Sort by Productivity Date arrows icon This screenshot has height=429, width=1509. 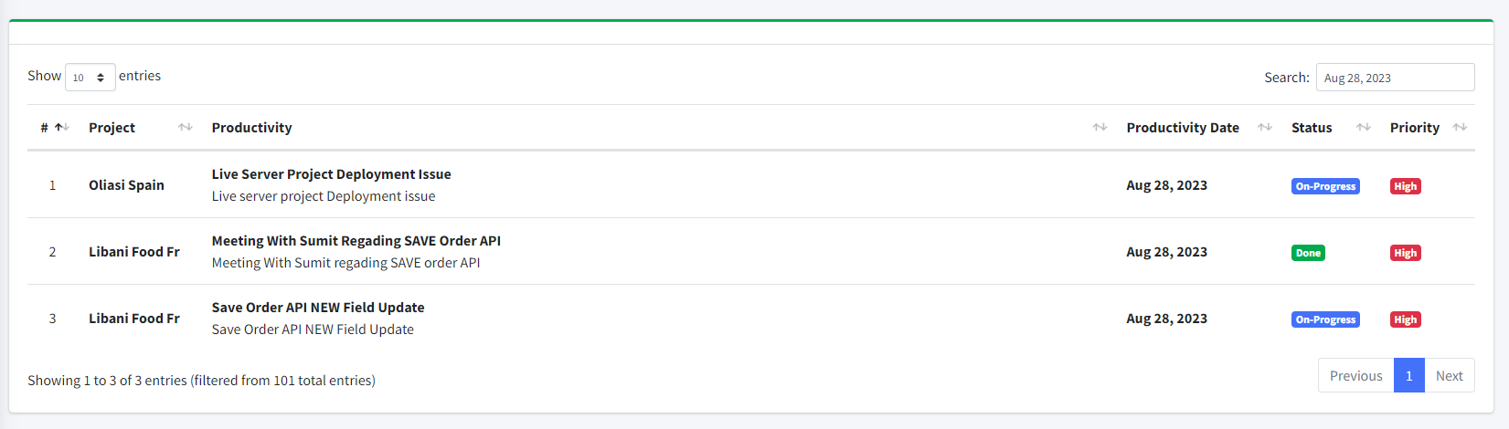pos(1265,128)
